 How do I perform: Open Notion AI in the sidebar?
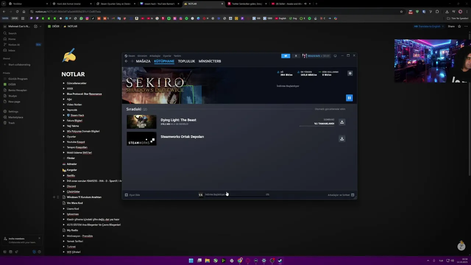click(22, 45)
